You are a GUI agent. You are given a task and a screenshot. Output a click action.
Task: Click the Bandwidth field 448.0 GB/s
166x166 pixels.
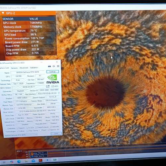(51, 107)
